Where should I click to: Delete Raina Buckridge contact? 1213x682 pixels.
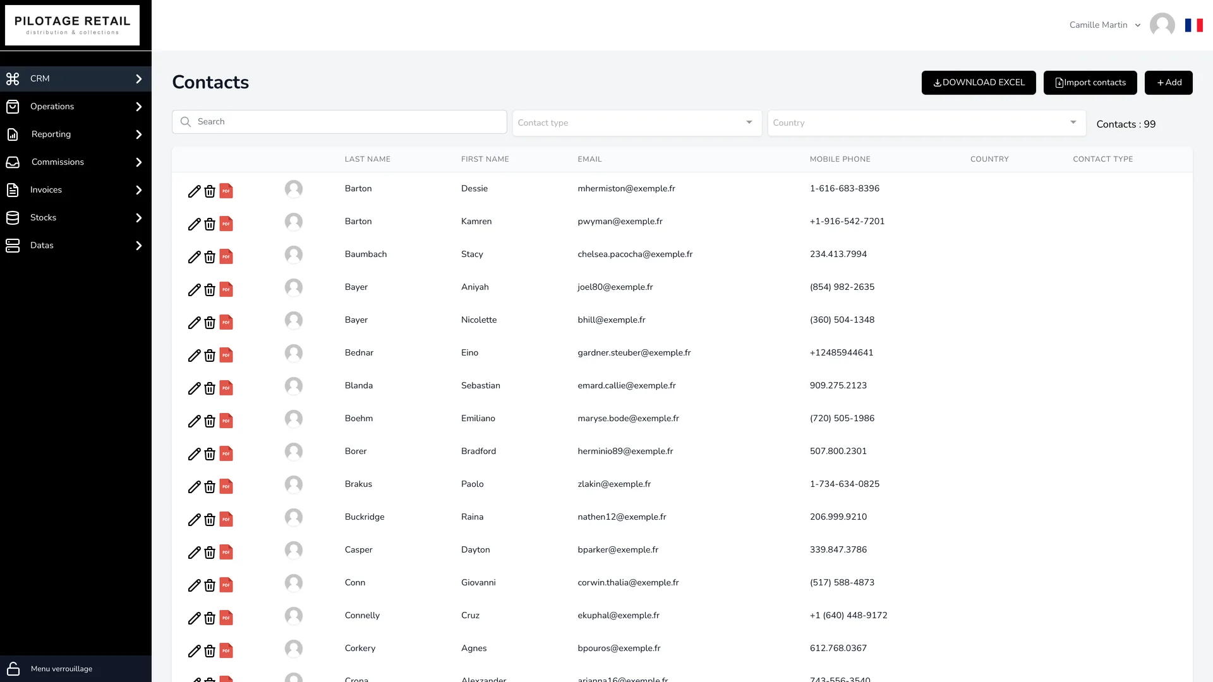pos(210,520)
